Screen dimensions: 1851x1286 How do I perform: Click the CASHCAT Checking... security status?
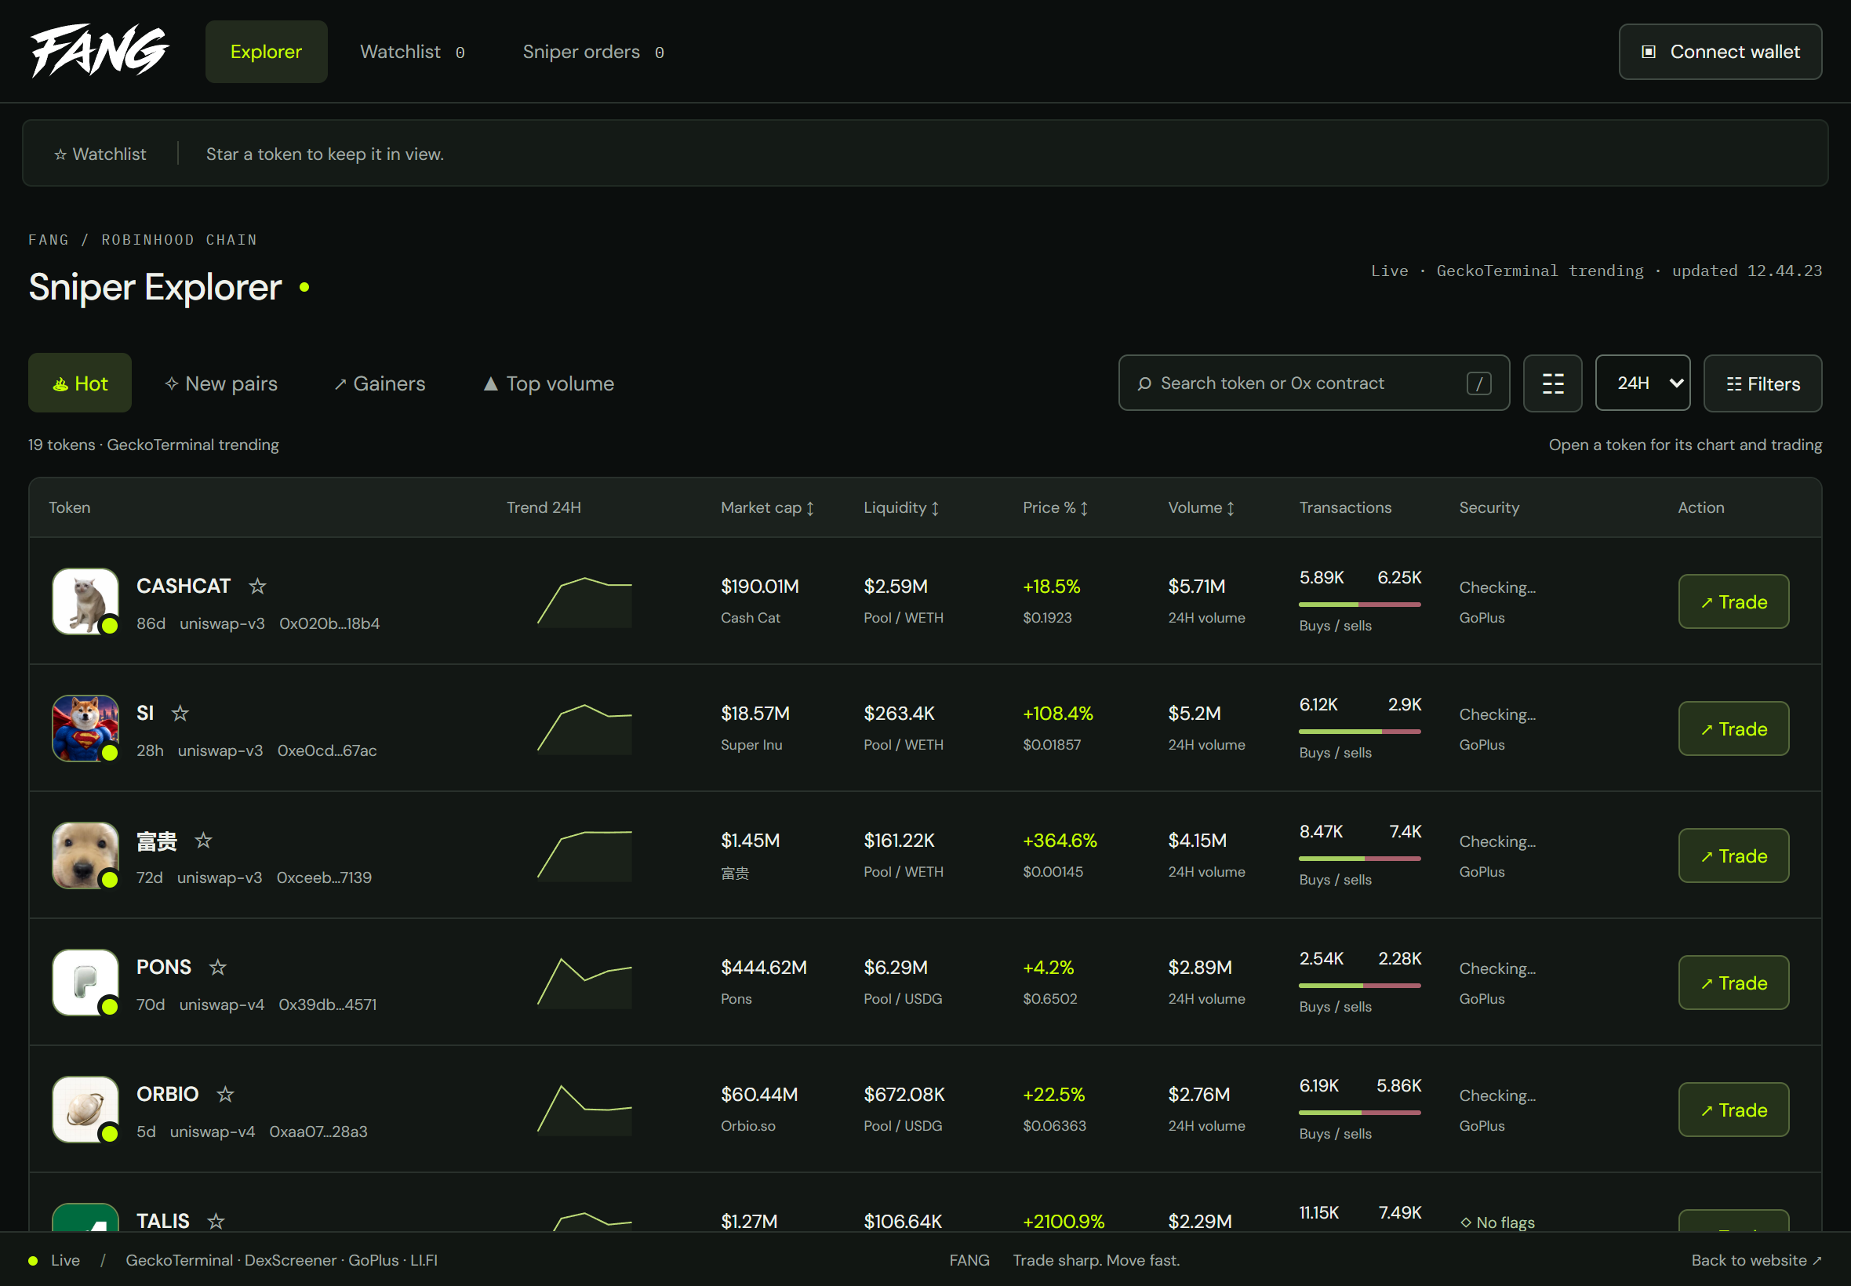pyautogui.click(x=1497, y=587)
